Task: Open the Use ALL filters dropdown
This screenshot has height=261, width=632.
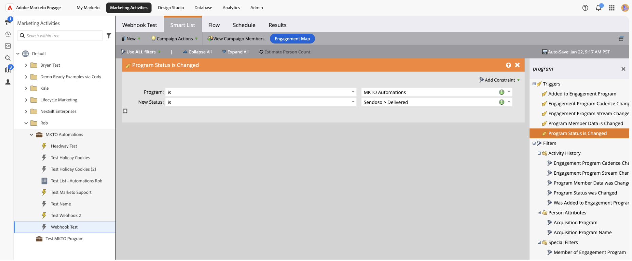Action: click(x=141, y=52)
